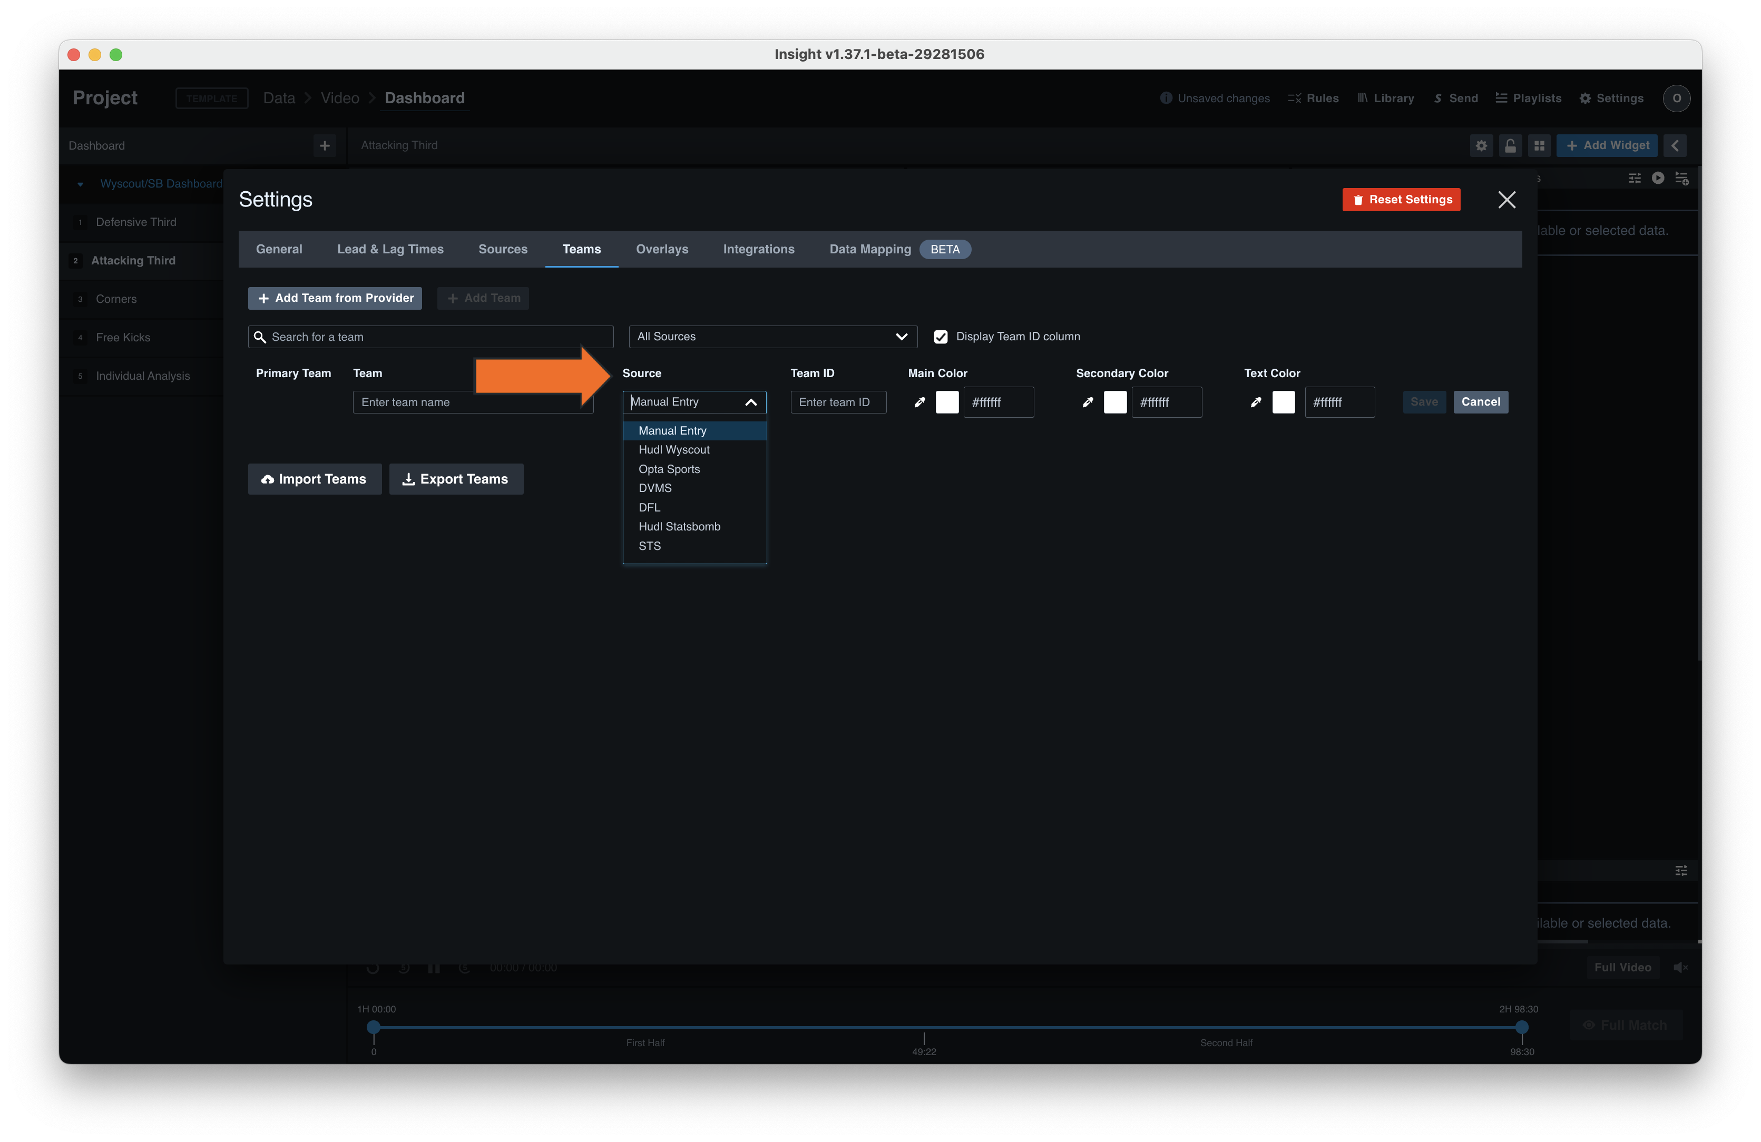Select Manual Entry in Source list
Viewport: 1761px width, 1142px height.
coord(694,430)
